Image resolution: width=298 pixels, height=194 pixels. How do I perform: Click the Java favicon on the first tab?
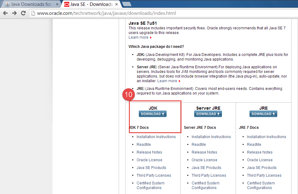coord(7,4)
